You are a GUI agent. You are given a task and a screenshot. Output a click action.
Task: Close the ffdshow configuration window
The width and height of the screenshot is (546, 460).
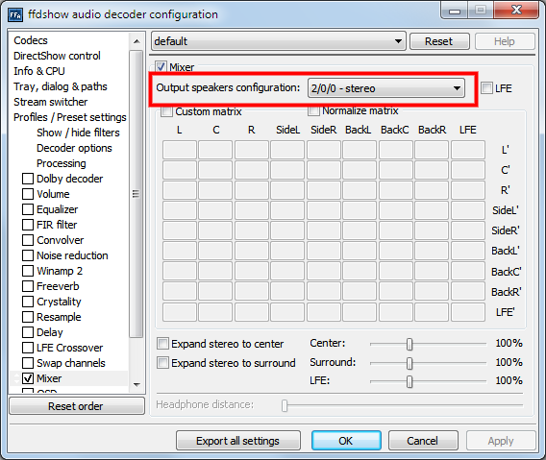click(x=516, y=11)
